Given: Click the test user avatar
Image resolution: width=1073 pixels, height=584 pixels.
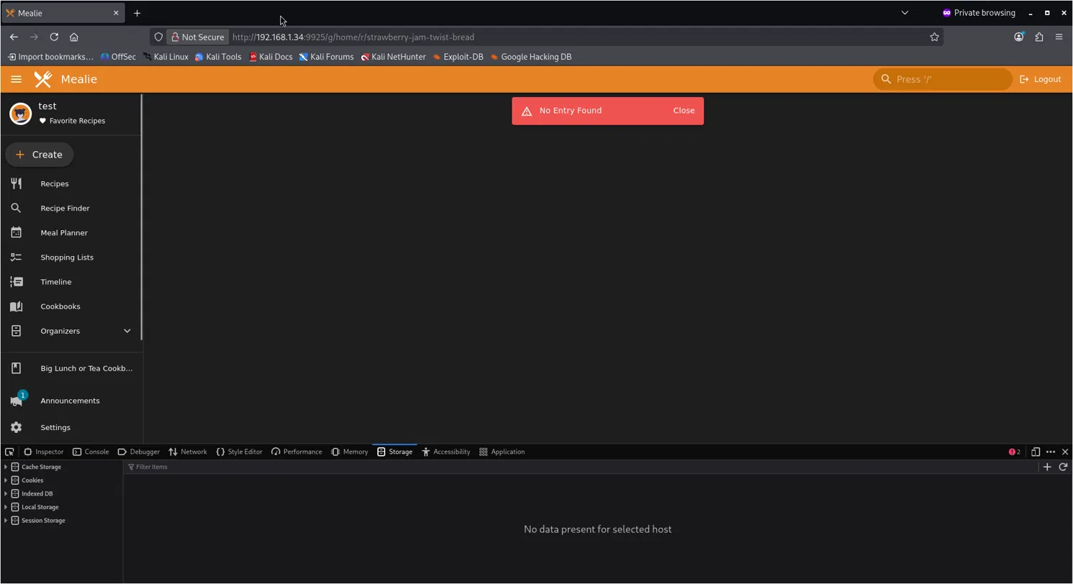Looking at the screenshot, I should pos(20,114).
